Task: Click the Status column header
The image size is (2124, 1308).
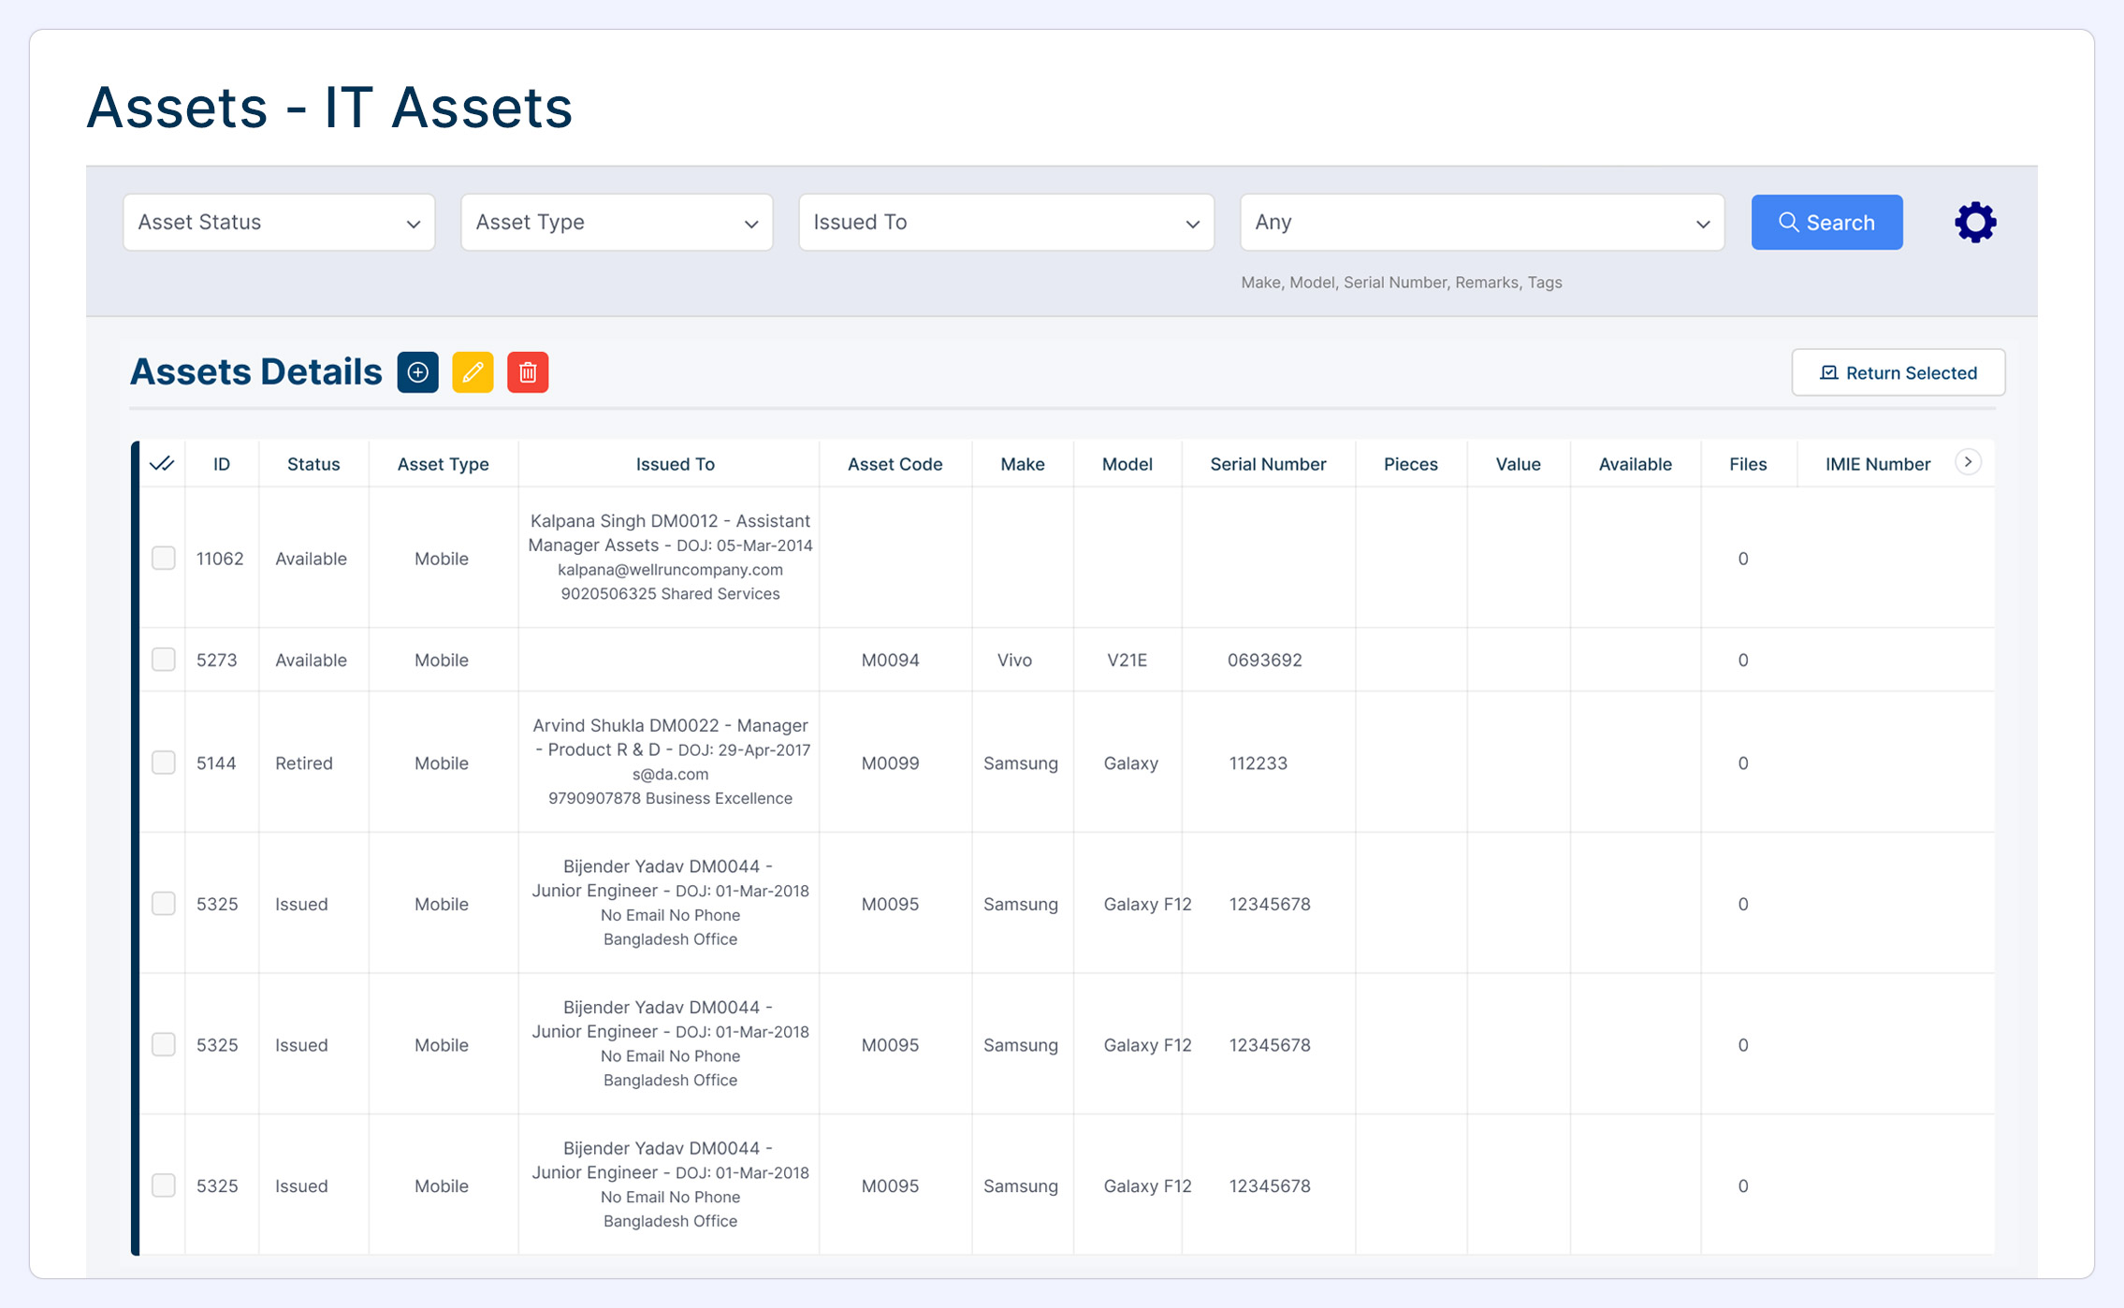Action: pos(313,464)
